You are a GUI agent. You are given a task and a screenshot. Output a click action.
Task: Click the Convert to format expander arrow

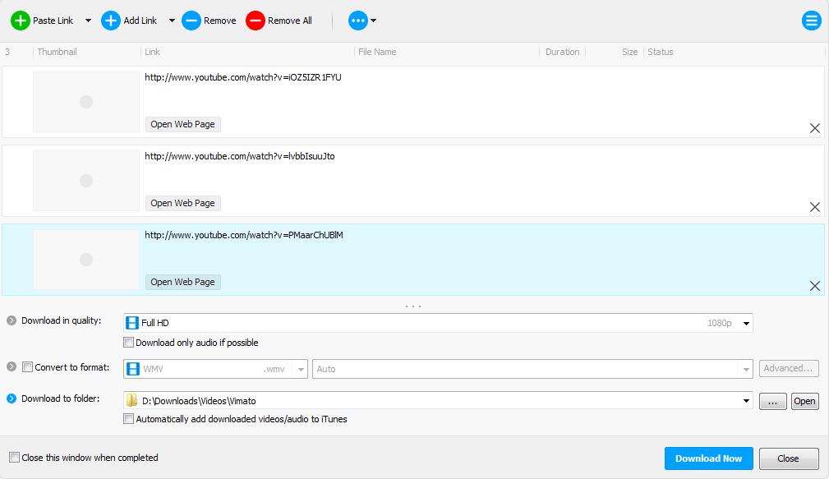click(x=12, y=367)
